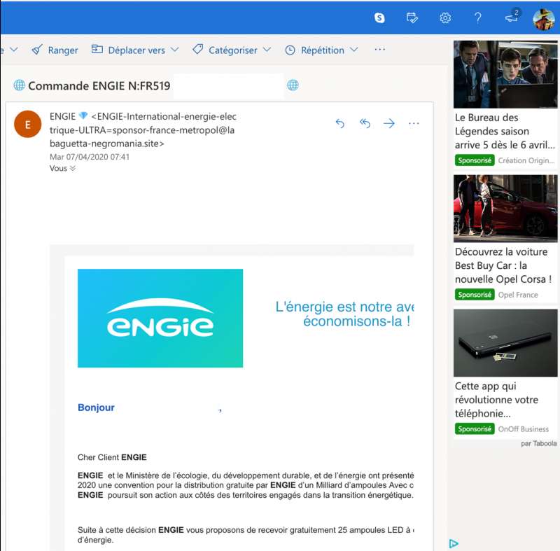Open more toolbar actions ellipsis
The image size is (560, 551).
pos(379,49)
